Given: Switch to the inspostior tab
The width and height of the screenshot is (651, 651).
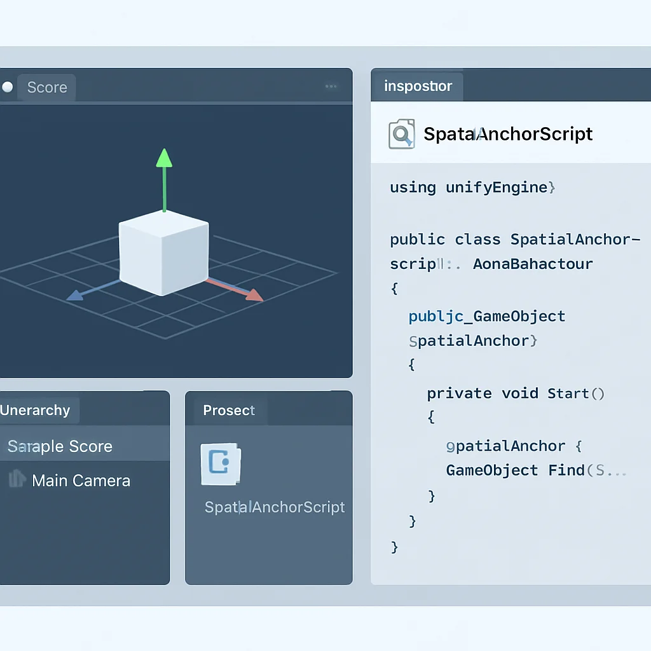Looking at the screenshot, I should [x=417, y=86].
